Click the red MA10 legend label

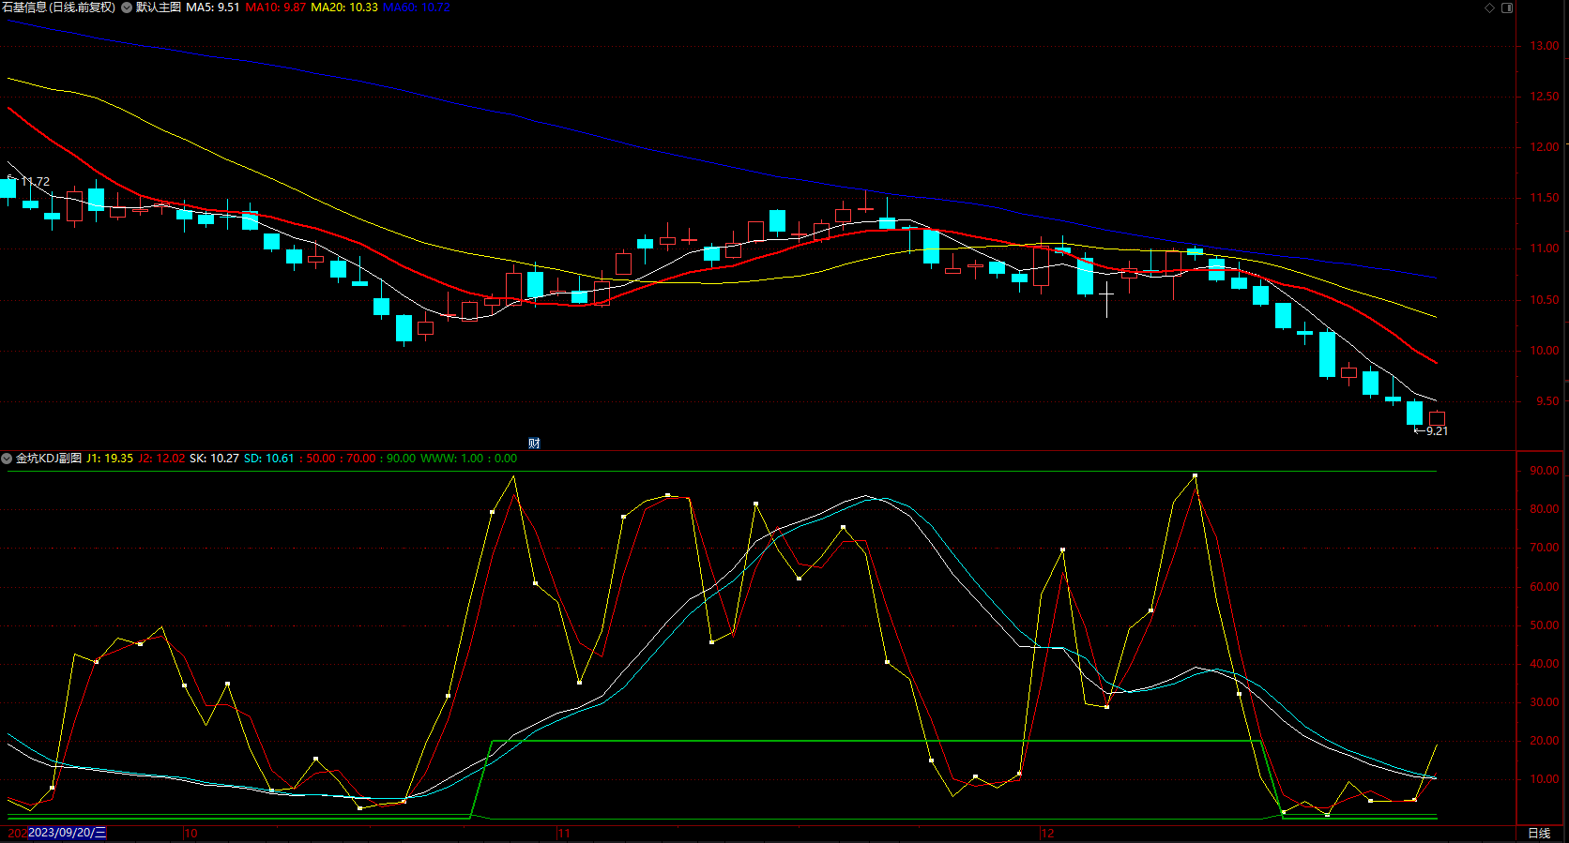tap(275, 8)
